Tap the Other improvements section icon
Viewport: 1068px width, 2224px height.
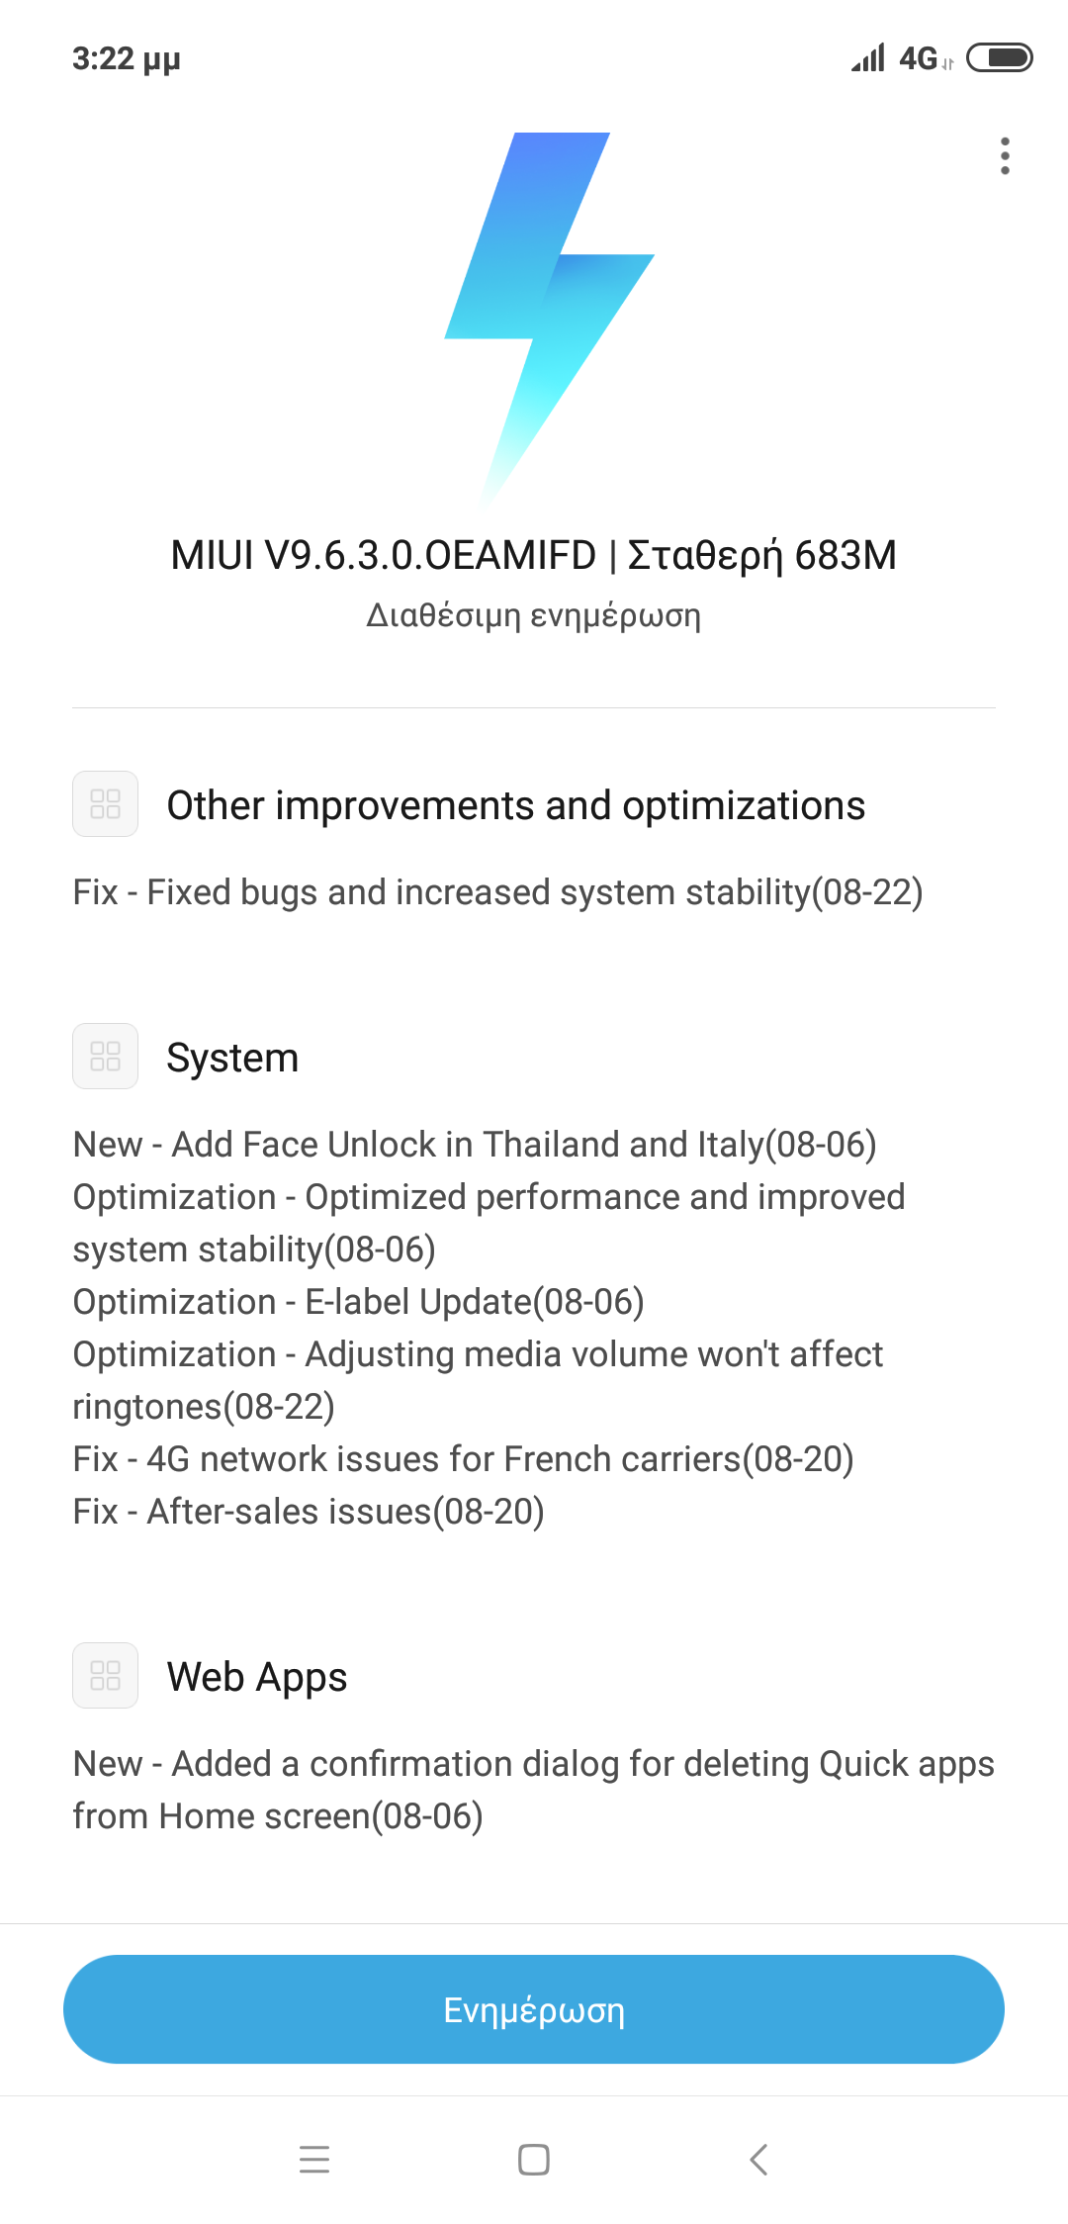click(x=105, y=803)
